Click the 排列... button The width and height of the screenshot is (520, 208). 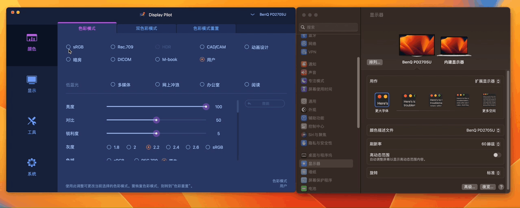coord(374,62)
